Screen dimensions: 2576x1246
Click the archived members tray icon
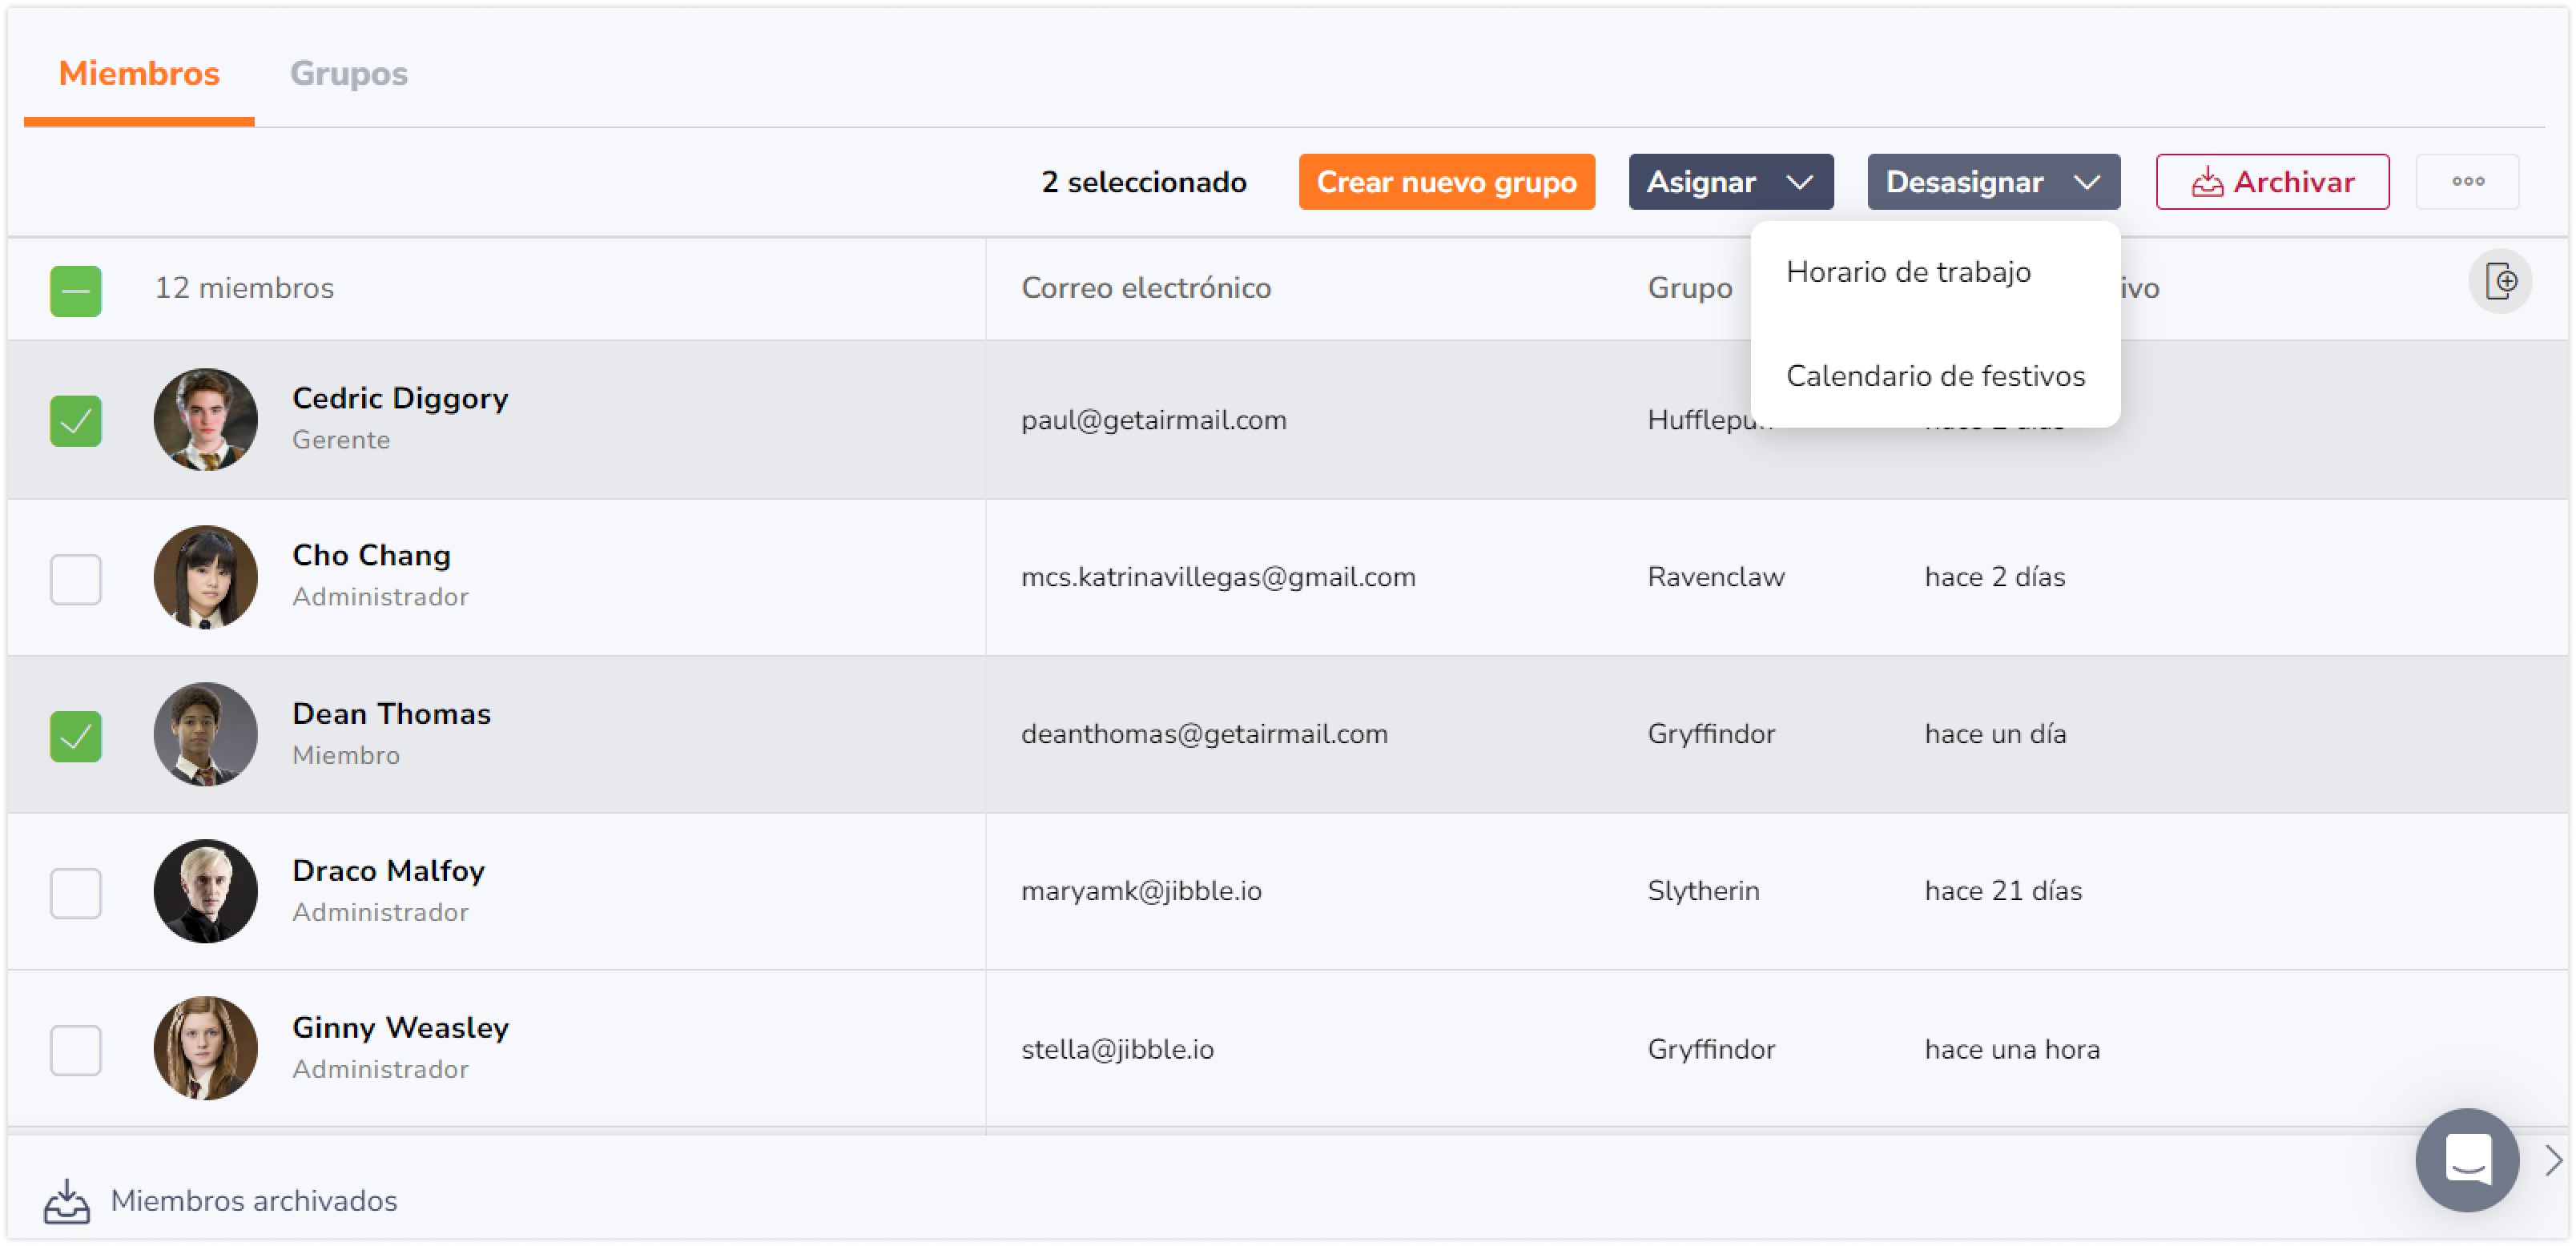point(66,1200)
